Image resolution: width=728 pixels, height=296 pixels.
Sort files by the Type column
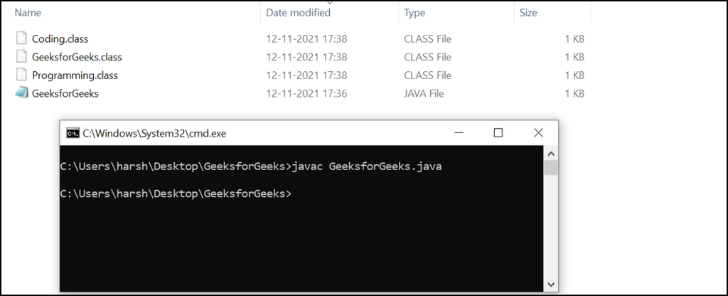[414, 13]
